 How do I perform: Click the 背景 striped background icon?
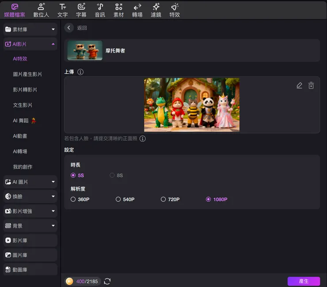(x=8, y=226)
